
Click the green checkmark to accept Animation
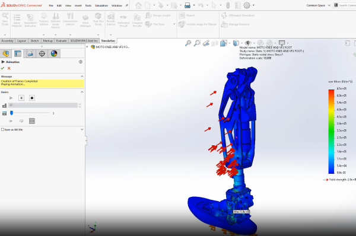point(3,68)
